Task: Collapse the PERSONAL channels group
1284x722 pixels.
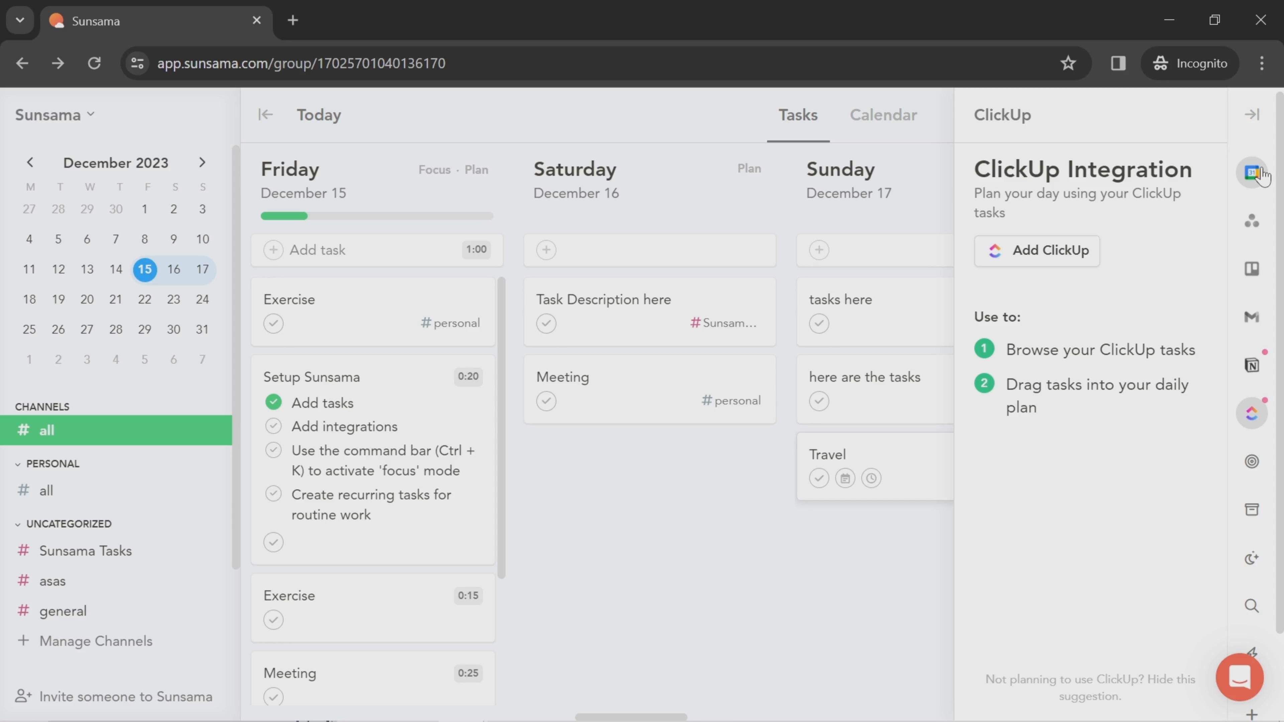Action: tap(18, 464)
